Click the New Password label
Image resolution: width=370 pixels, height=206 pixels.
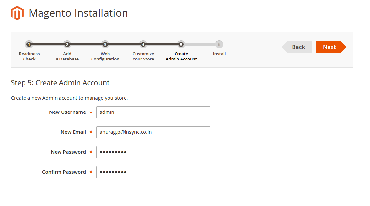[x=68, y=152]
